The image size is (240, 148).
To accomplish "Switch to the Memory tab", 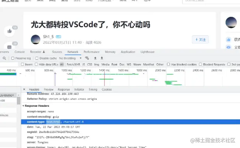I will click(x=110, y=52).
